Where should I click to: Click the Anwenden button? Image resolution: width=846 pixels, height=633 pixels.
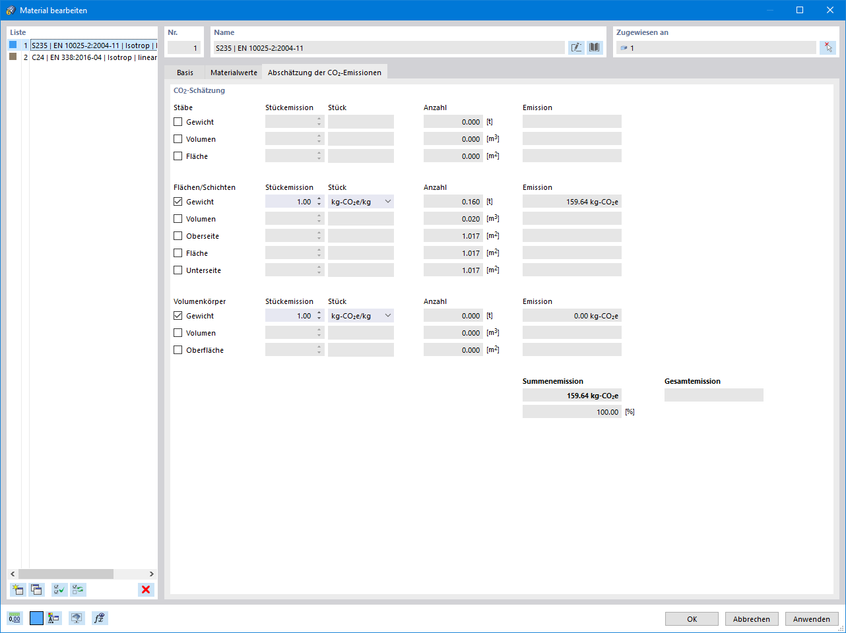point(812,619)
